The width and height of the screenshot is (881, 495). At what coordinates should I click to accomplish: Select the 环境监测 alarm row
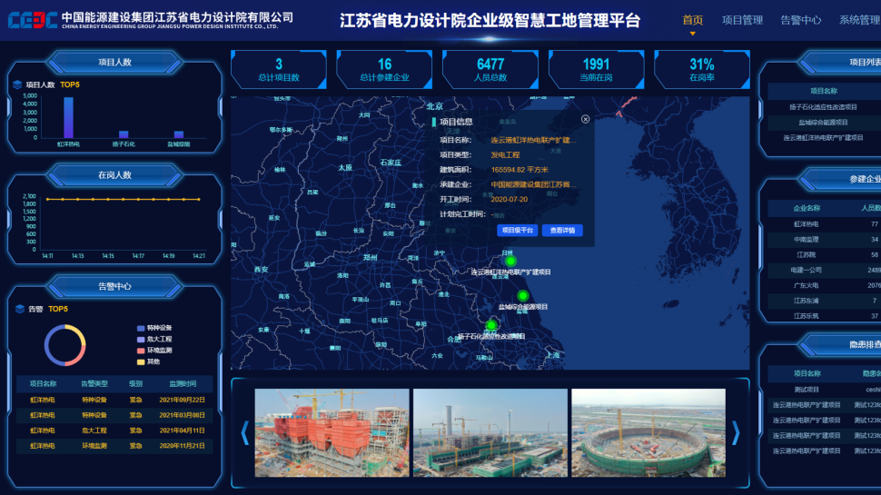click(114, 446)
